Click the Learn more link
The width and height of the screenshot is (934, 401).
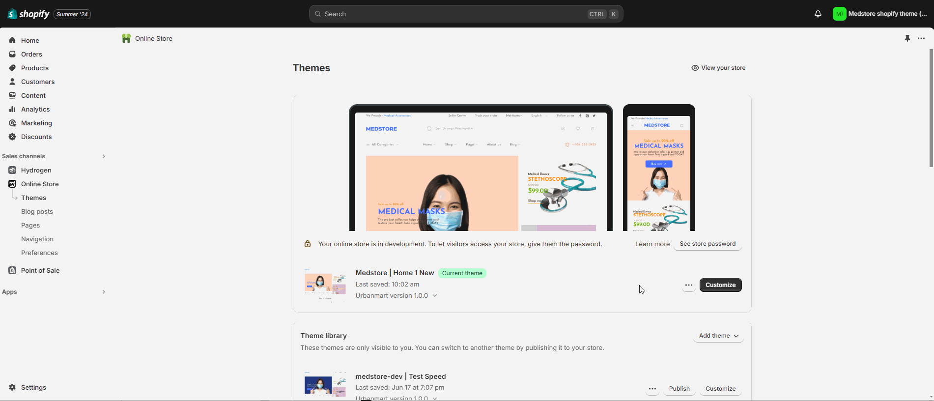tap(652, 244)
